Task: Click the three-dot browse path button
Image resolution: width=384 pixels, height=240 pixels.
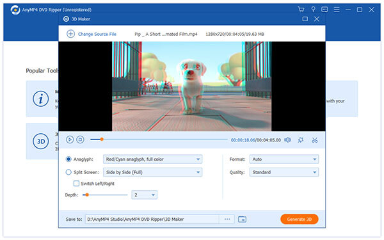Action: click(x=227, y=219)
